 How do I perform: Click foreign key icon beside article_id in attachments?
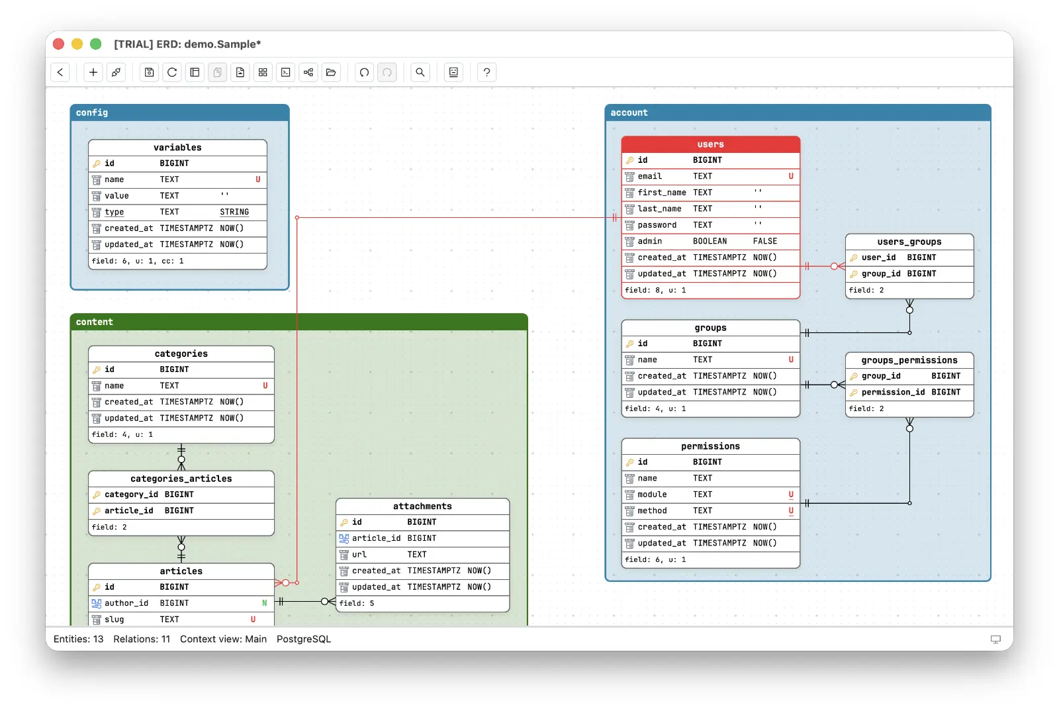point(344,538)
